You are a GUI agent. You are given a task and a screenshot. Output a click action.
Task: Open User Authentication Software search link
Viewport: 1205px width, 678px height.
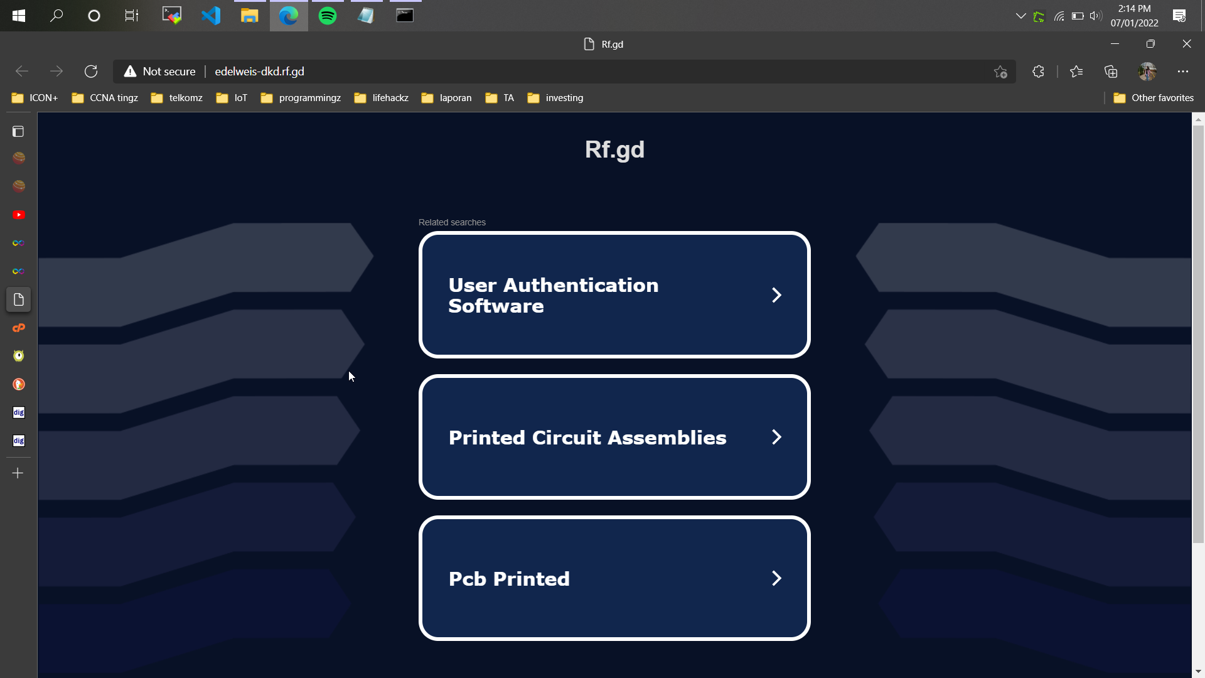(614, 295)
